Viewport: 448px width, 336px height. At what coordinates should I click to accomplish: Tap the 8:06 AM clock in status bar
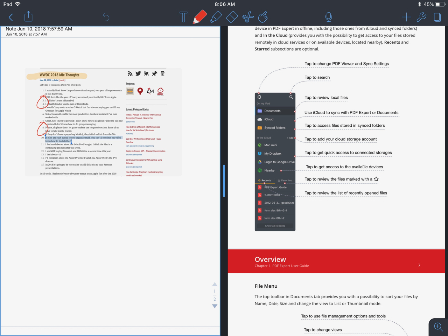coord(225,4)
